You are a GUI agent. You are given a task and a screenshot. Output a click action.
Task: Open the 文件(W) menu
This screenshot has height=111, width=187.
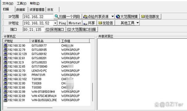tap(8, 3)
